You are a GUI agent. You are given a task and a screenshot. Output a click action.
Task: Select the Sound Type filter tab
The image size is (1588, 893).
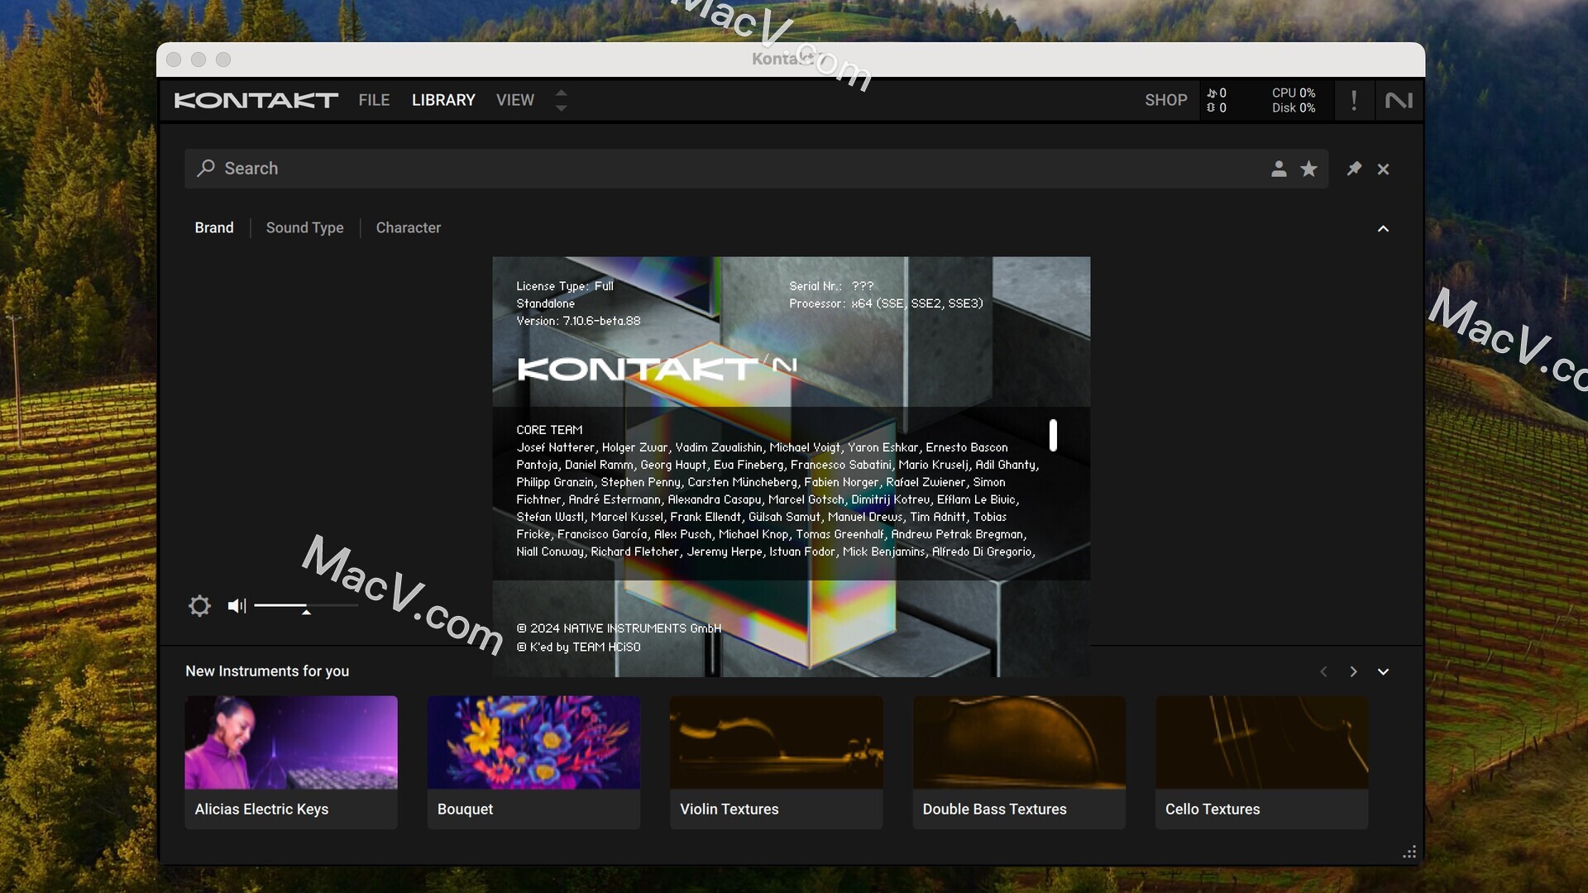tap(304, 227)
